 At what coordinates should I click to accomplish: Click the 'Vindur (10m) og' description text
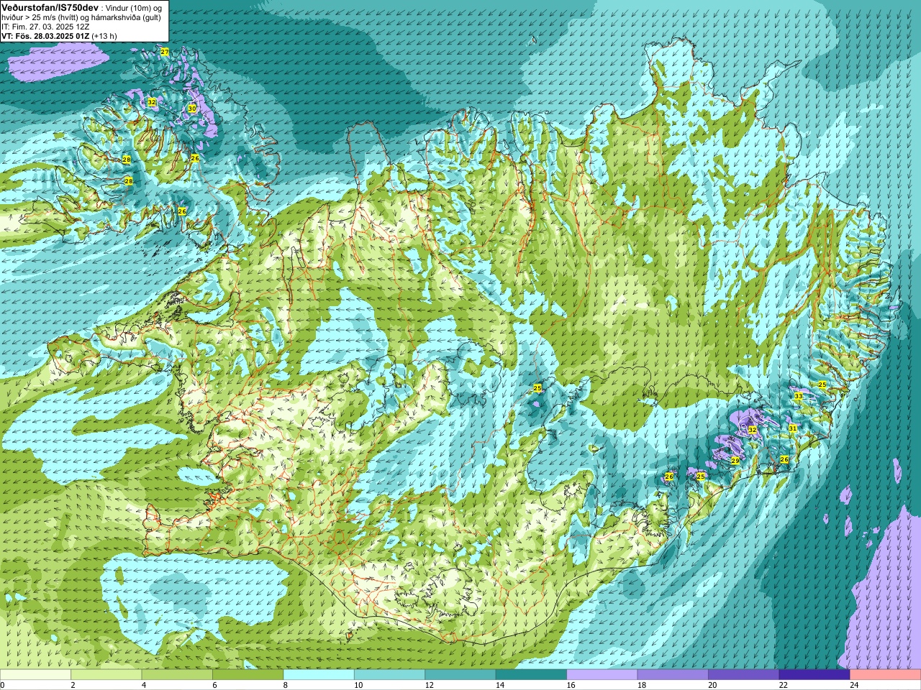point(135,7)
